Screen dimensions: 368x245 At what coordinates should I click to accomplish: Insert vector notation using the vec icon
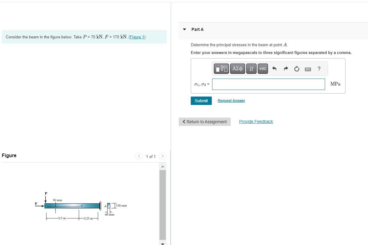pyautogui.click(x=263, y=68)
